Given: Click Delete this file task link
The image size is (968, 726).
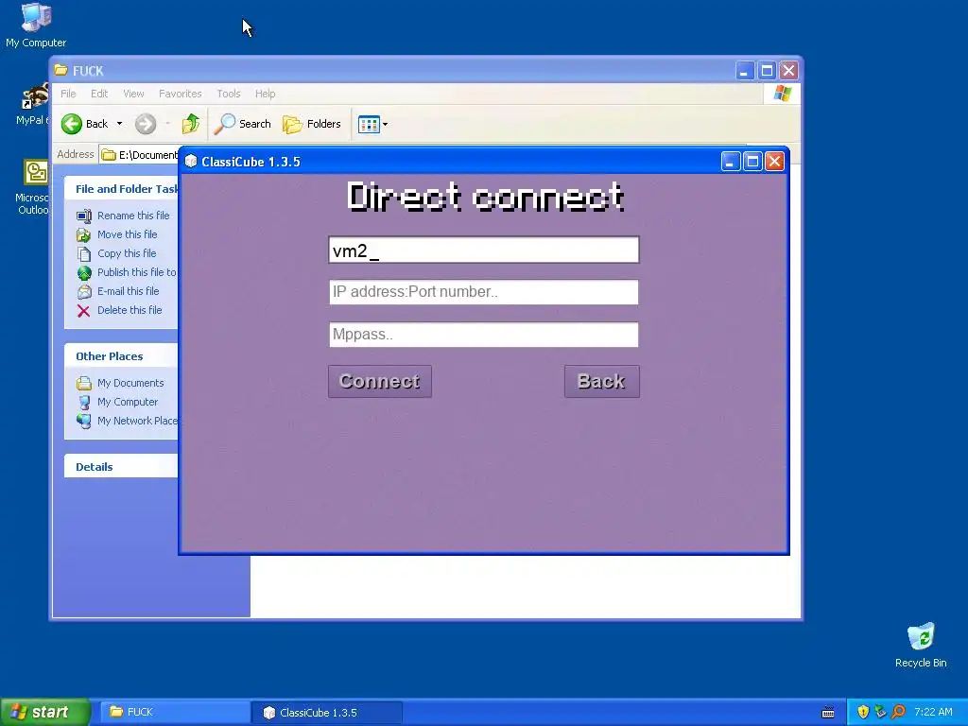Looking at the screenshot, I should click(130, 310).
